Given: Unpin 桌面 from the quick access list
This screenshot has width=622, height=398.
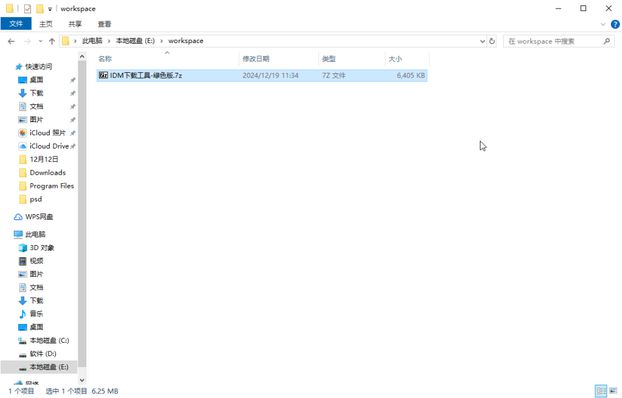Looking at the screenshot, I should (73, 79).
